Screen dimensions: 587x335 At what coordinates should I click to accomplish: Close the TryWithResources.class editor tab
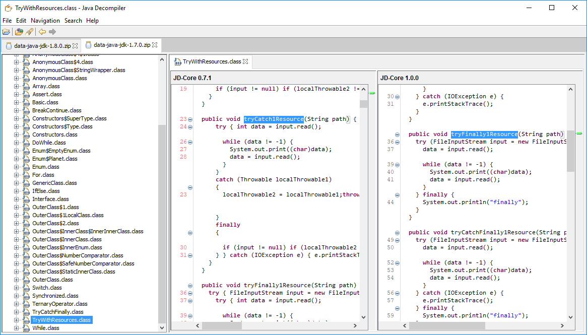pyautogui.click(x=245, y=61)
